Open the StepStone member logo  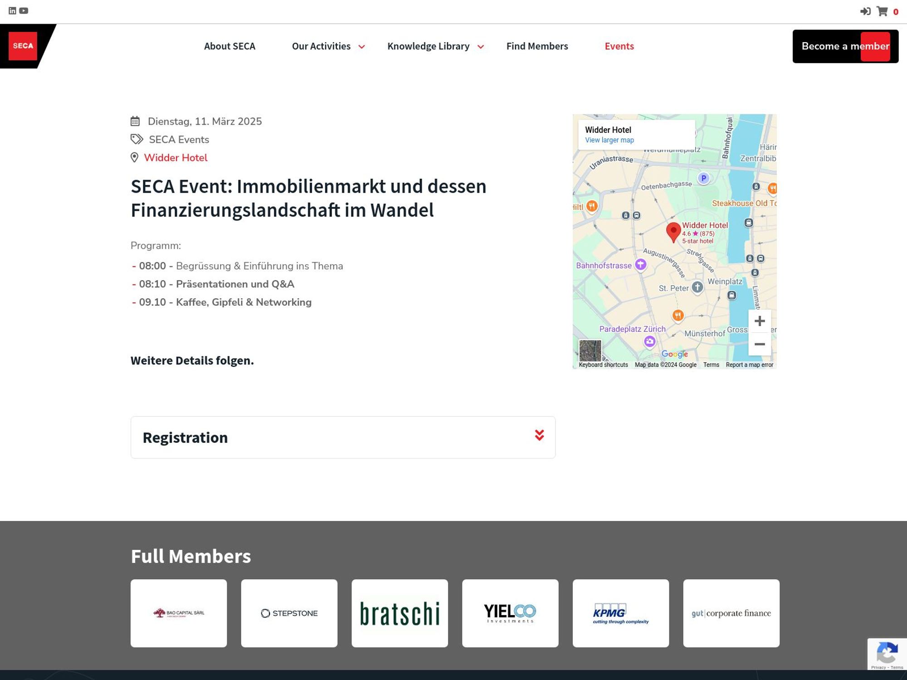coord(289,613)
